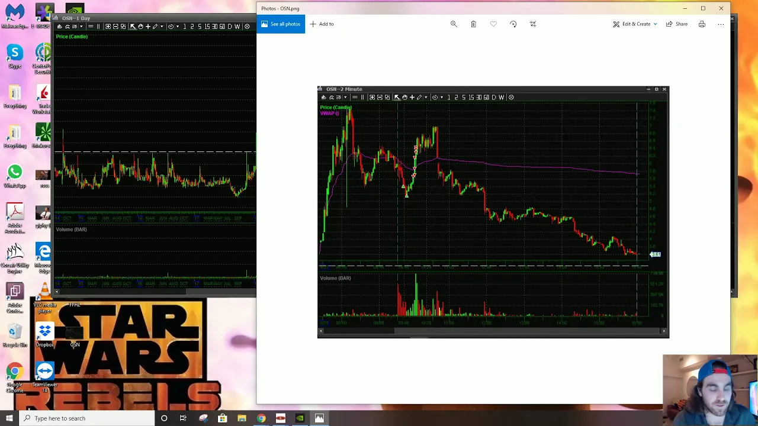Select the pencil drawing tool in 1 Day chart
Image resolution: width=758 pixels, height=426 pixels.
pyautogui.click(x=155, y=27)
